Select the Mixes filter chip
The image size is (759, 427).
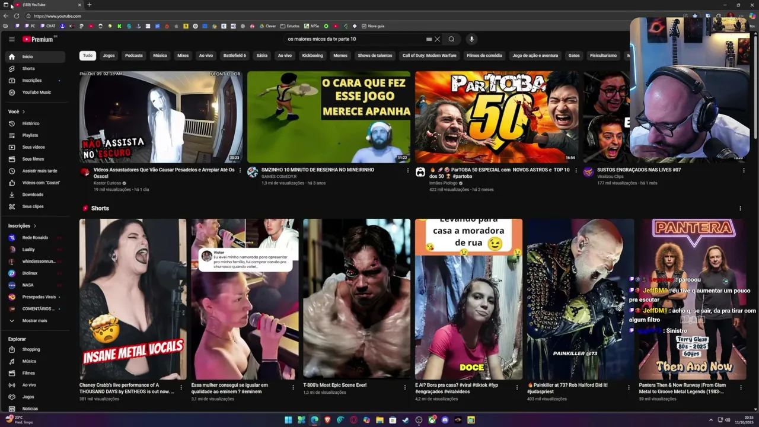click(x=183, y=56)
